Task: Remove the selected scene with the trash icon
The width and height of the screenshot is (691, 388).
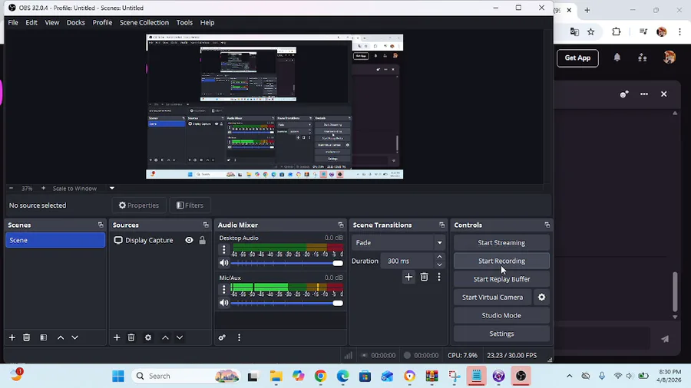Action: (26, 337)
